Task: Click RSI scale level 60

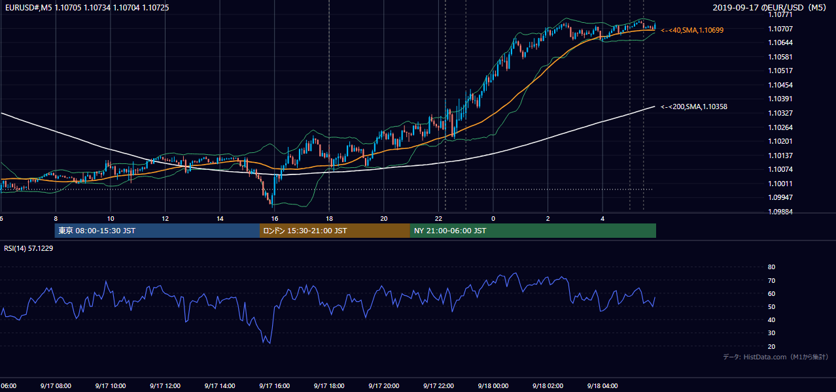Action: [x=771, y=293]
